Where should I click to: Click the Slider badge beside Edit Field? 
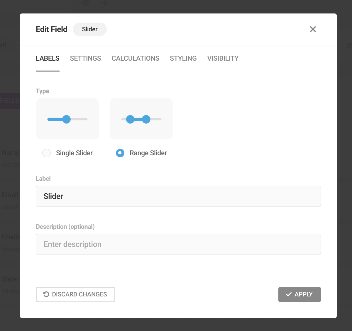(x=89, y=29)
